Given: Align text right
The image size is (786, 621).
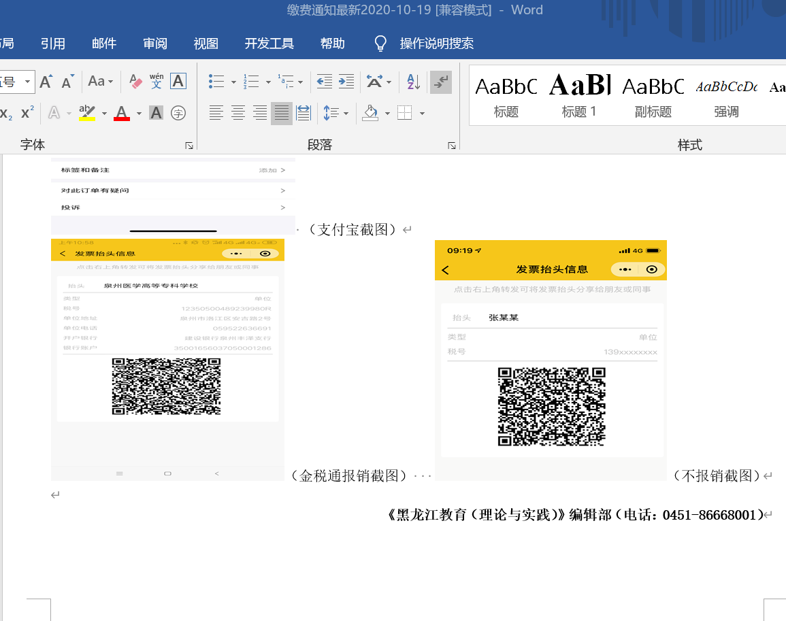Looking at the screenshot, I should pyautogui.click(x=260, y=113).
